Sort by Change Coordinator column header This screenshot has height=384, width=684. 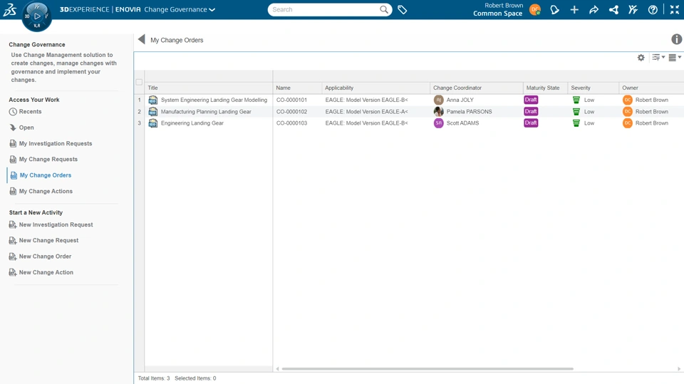tap(457, 88)
